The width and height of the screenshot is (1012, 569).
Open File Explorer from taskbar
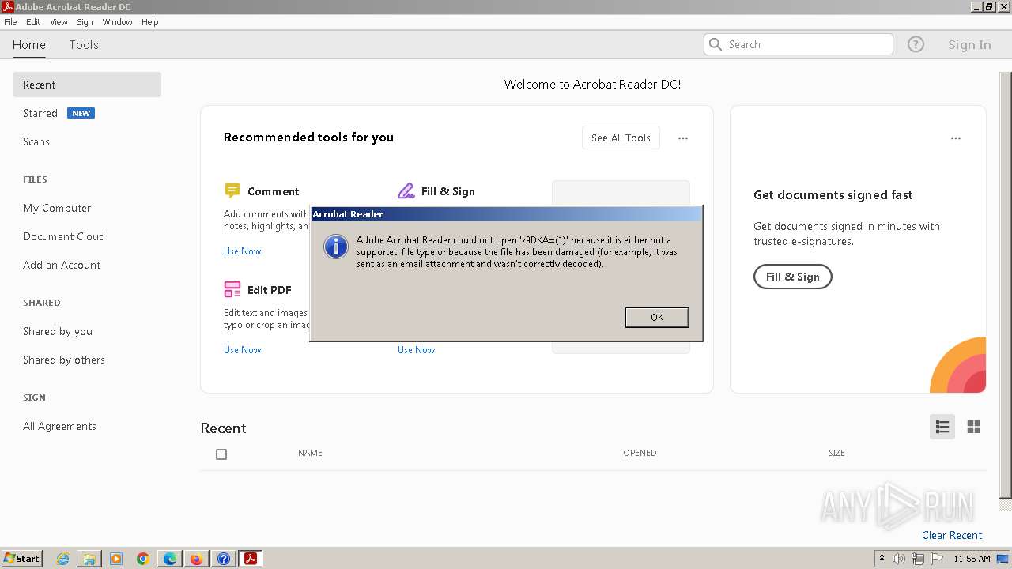(x=89, y=559)
